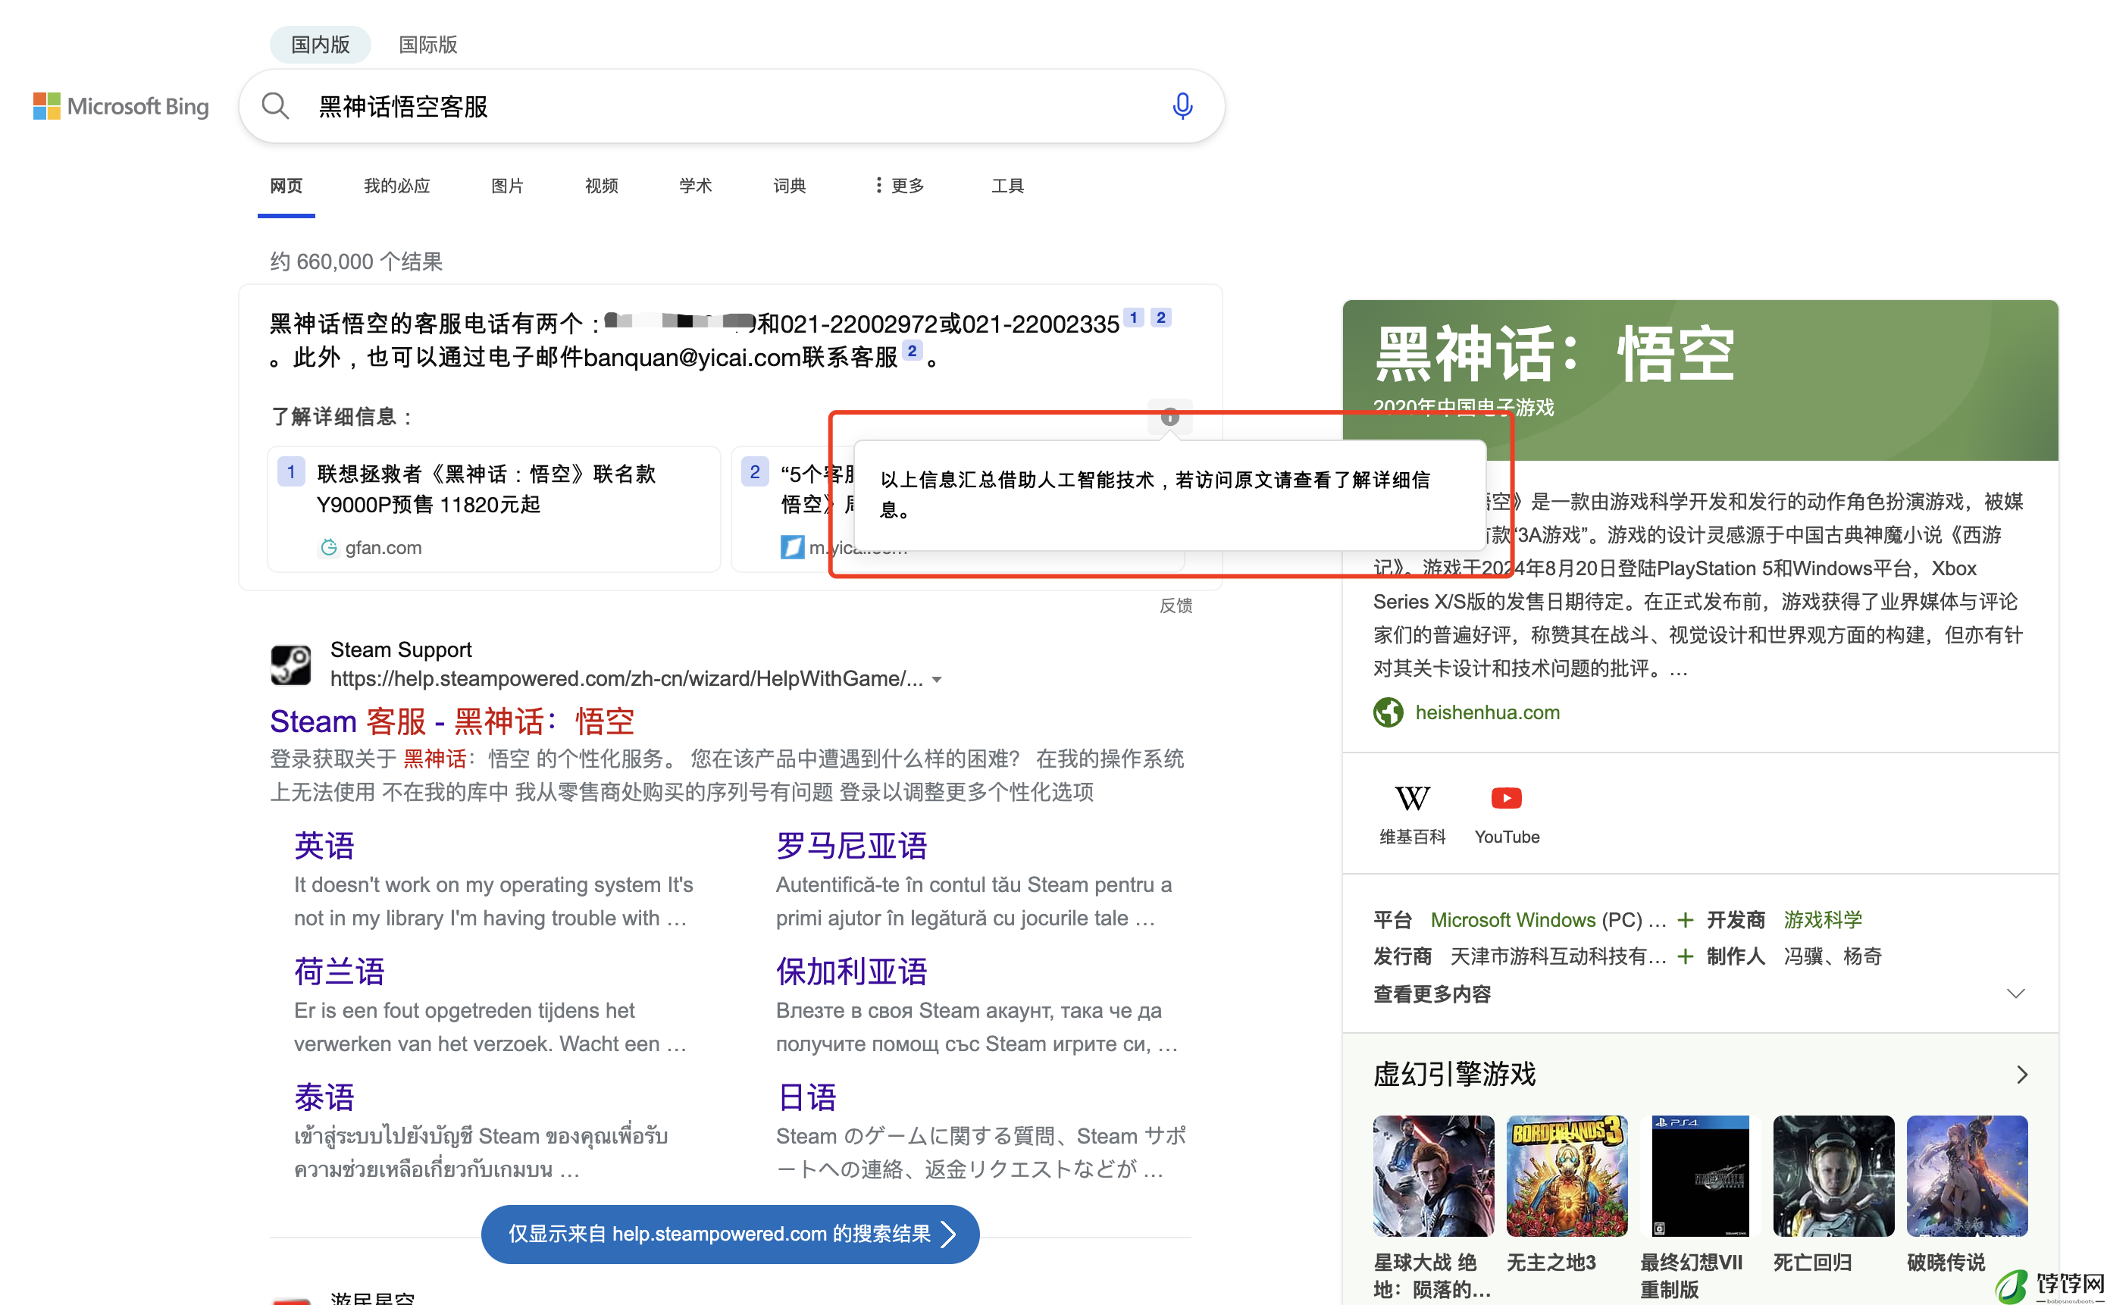Select the 我的必应 tab
The height and width of the screenshot is (1305, 2107).
pyautogui.click(x=396, y=186)
